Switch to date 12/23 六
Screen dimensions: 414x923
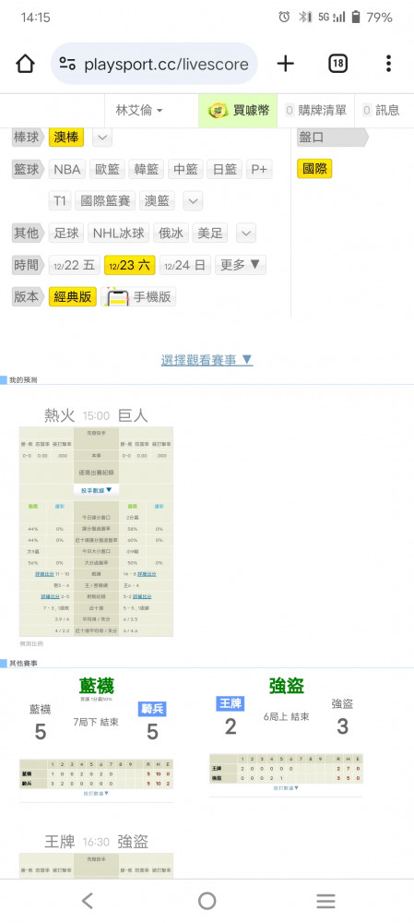pyautogui.click(x=129, y=265)
